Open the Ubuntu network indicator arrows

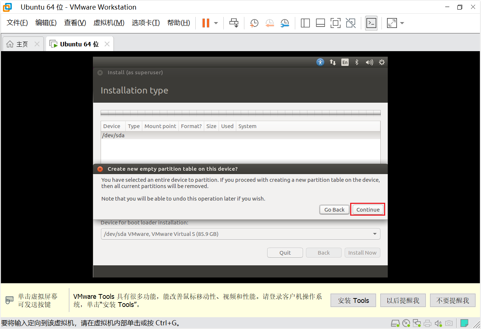tap(333, 62)
